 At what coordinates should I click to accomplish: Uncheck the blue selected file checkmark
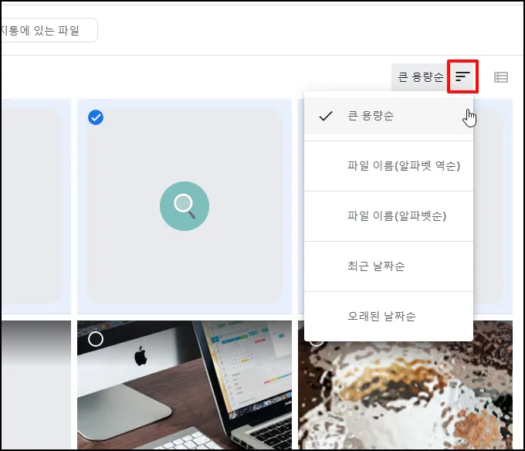click(x=96, y=117)
